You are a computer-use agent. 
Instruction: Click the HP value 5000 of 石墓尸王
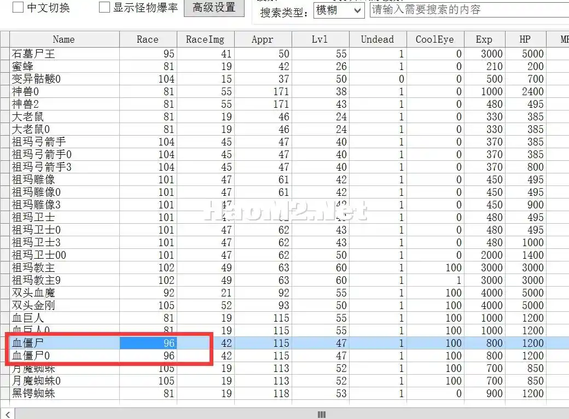[525, 54]
